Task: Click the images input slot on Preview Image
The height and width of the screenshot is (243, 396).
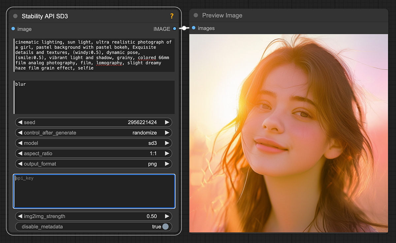Action: (193, 28)
